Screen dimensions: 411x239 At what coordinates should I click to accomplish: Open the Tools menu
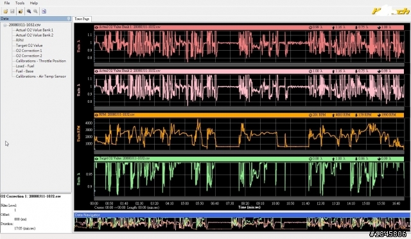click(20, 3)
